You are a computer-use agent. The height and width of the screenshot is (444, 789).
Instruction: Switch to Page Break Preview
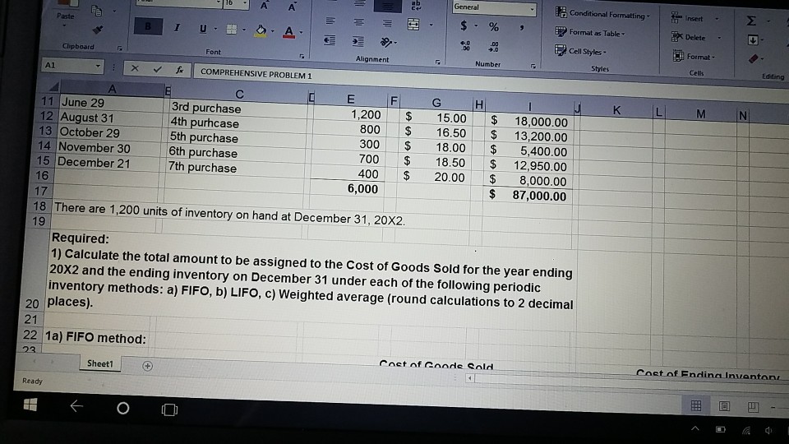pyautogui.click(x=753, y=407)
